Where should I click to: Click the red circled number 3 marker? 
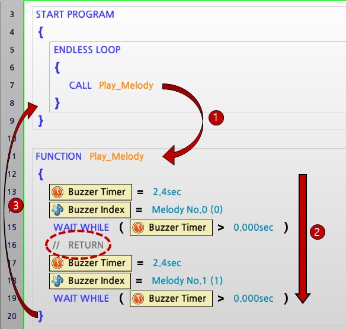point(16,205)
